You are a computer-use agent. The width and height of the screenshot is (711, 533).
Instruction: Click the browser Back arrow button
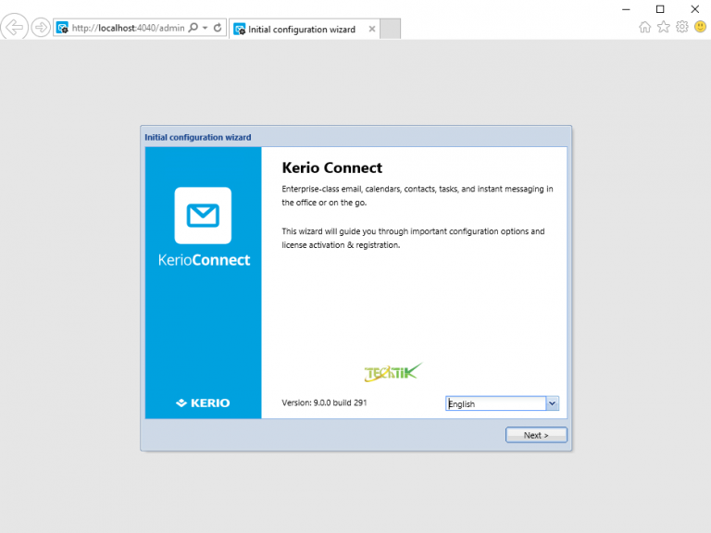pos(16,28)
